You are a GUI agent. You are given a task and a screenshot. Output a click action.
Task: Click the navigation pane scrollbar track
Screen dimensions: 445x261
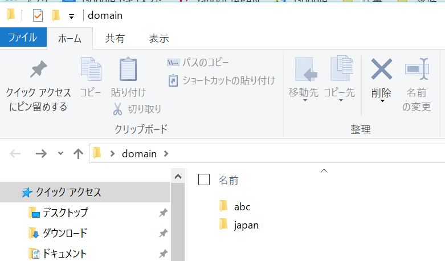coord(178,222)
